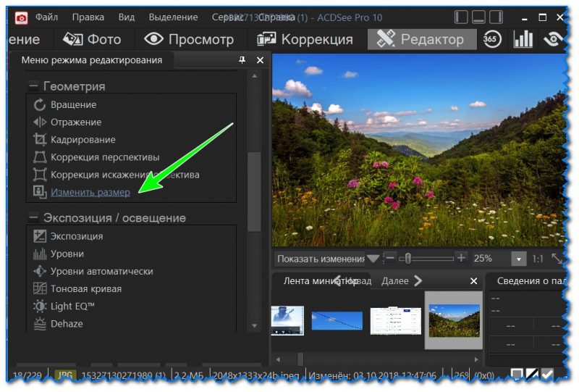Switch to the Просмотр mode tab

(190, 39)
